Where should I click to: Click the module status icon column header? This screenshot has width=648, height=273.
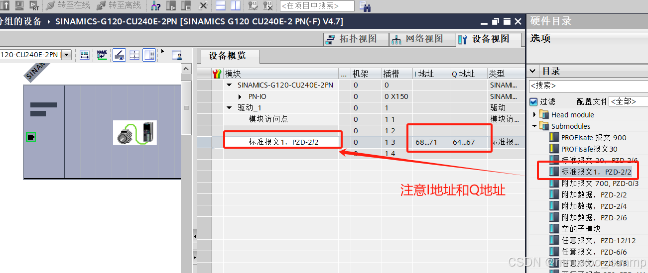pyautogui.click(x=217, y=74)
